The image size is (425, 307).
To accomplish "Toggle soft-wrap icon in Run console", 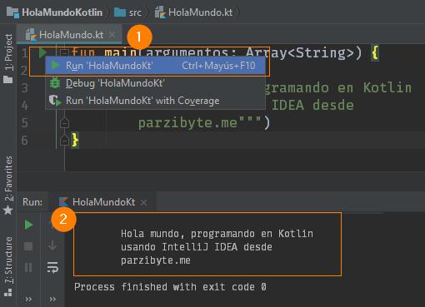I will (x=52, y=267).
